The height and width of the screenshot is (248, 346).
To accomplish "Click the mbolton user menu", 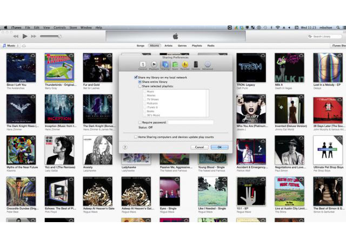I will 325,27.
